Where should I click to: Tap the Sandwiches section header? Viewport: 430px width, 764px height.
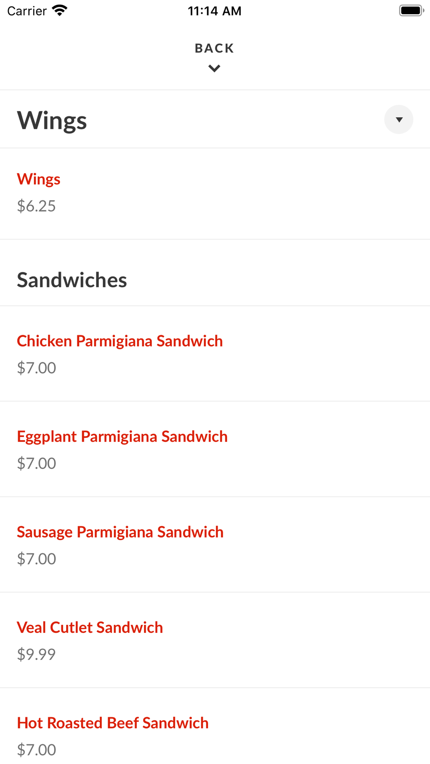coord(72,280)
